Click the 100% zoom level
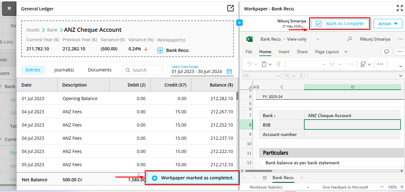The image size is (405, 192). (x=392, y=187)
